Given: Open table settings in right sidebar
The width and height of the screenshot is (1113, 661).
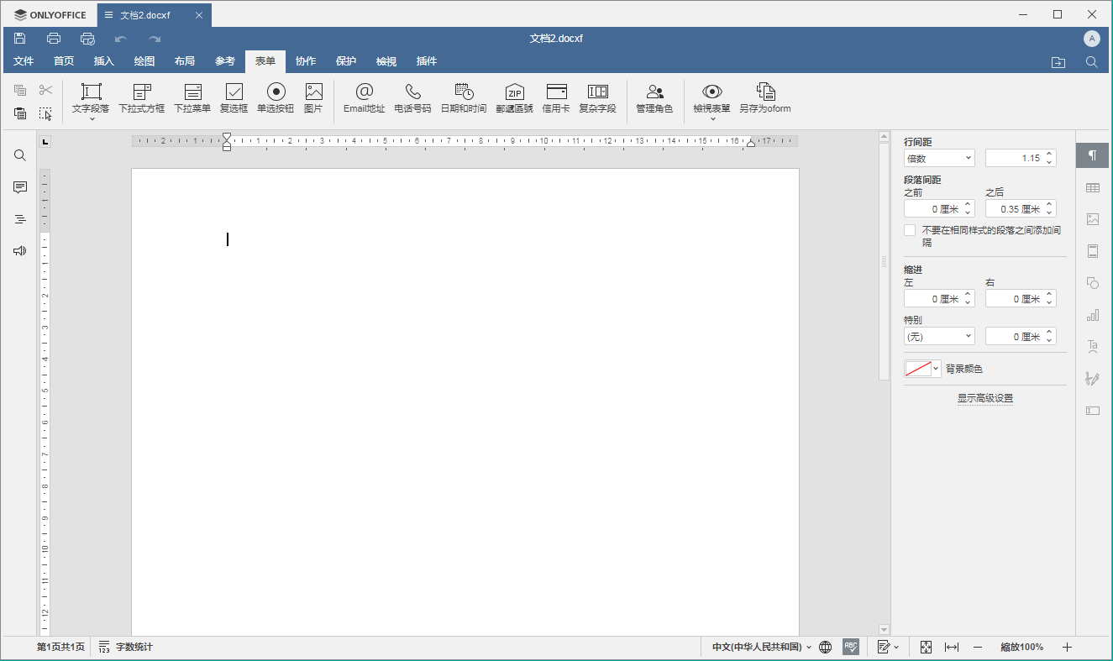Looking at the screenshot, I should click(x=1092, y=187).
